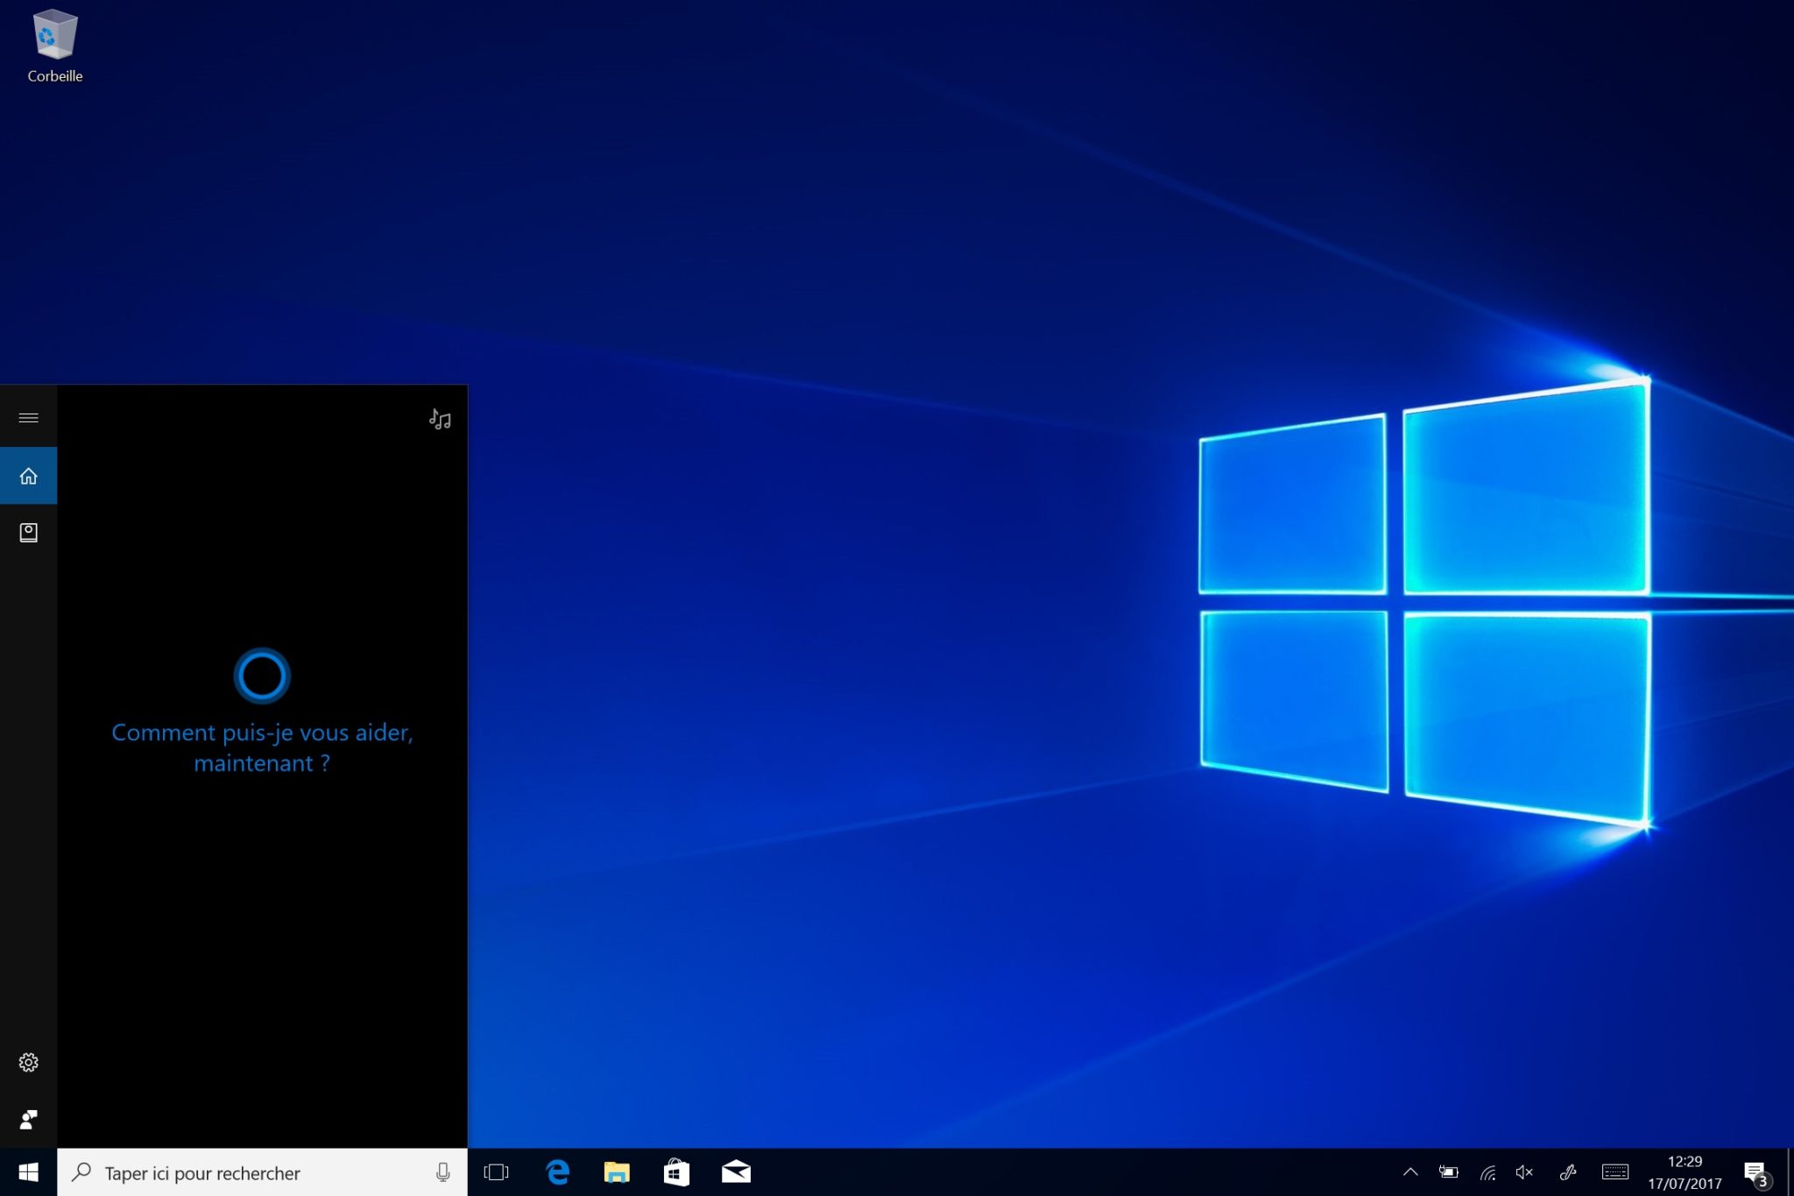Viewport: 1794px width, 1196px height.
Task: Check battery level via the battery indicator
Action: click(1449, 1171)
